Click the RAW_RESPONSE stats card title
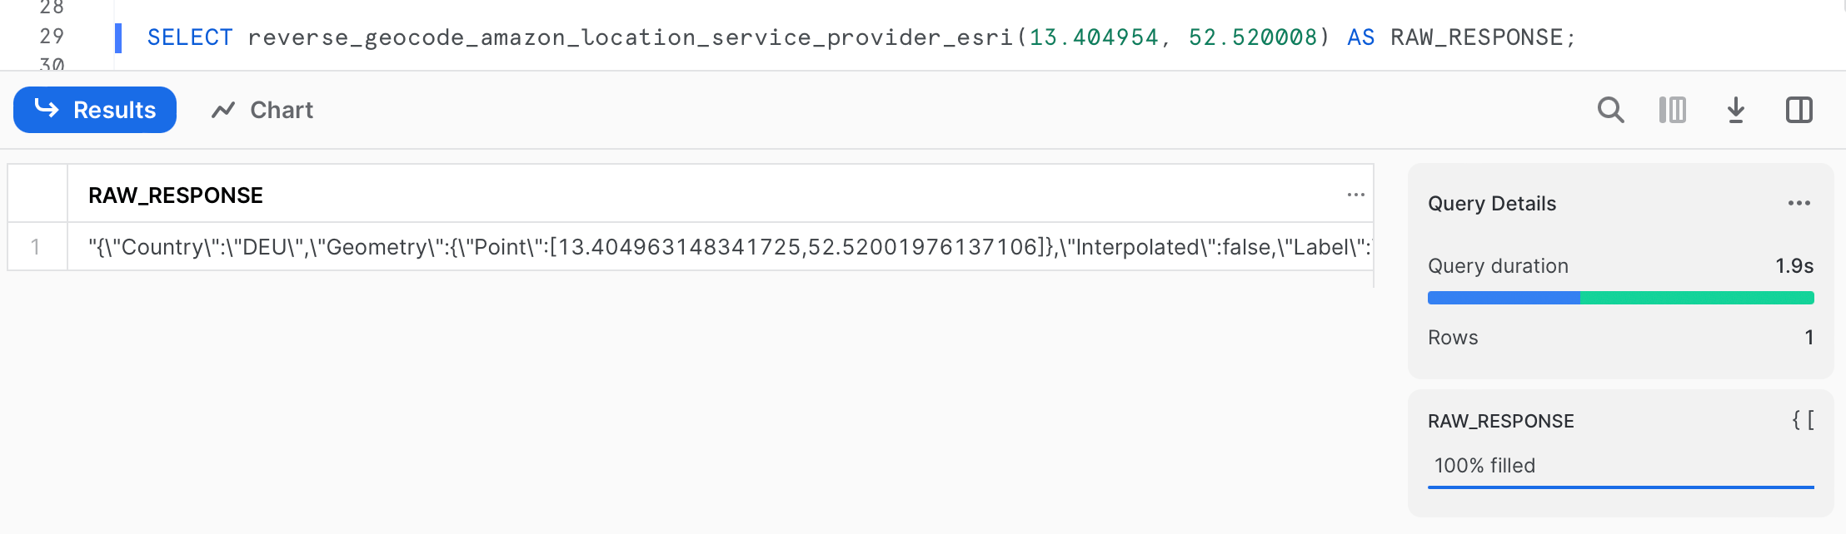This screenshot has height=534, width=1846. (x=1500, y=421)
